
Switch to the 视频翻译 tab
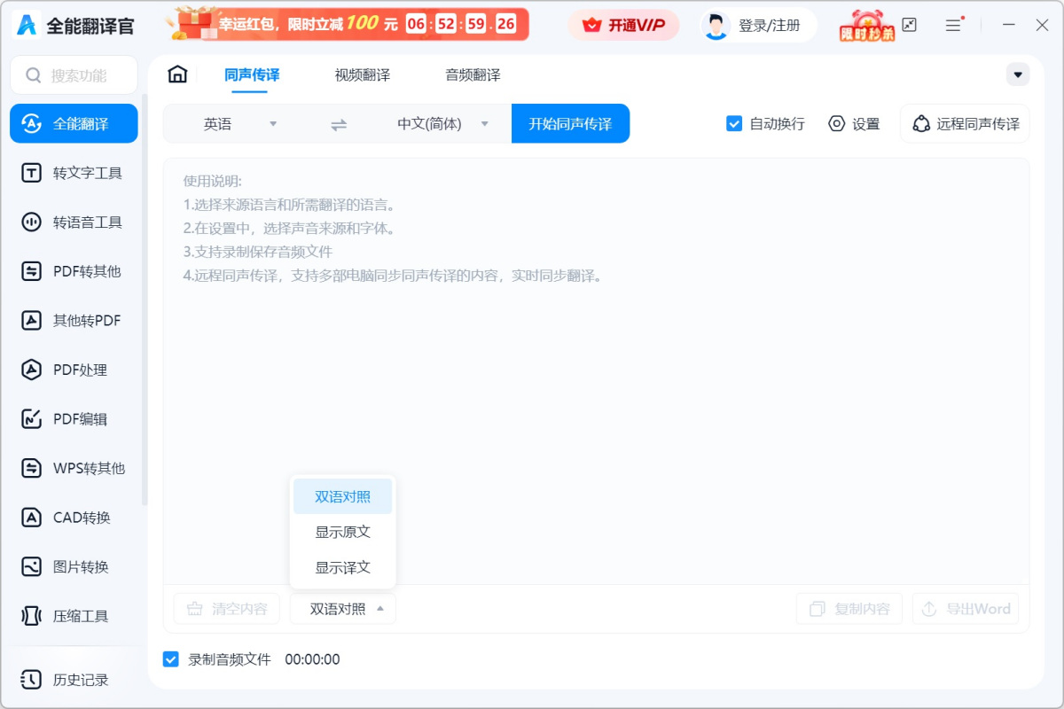pos(362,75)
